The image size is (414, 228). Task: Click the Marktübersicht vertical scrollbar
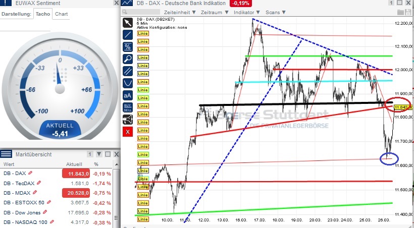tap(116, 194)
